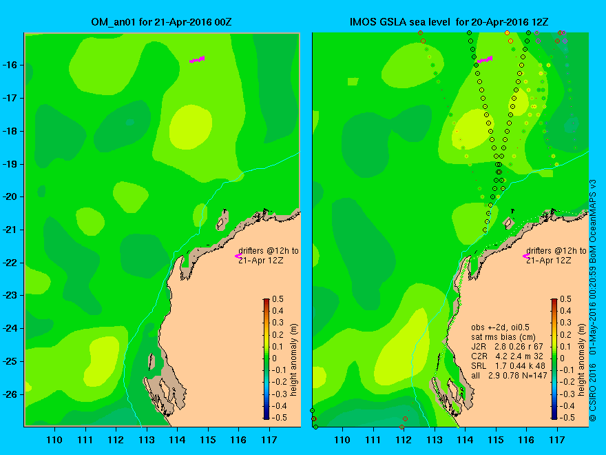
Task: Select the 'J2R 2.8 0.26 r 67' statistics row
Action: [x=507, y=347]
